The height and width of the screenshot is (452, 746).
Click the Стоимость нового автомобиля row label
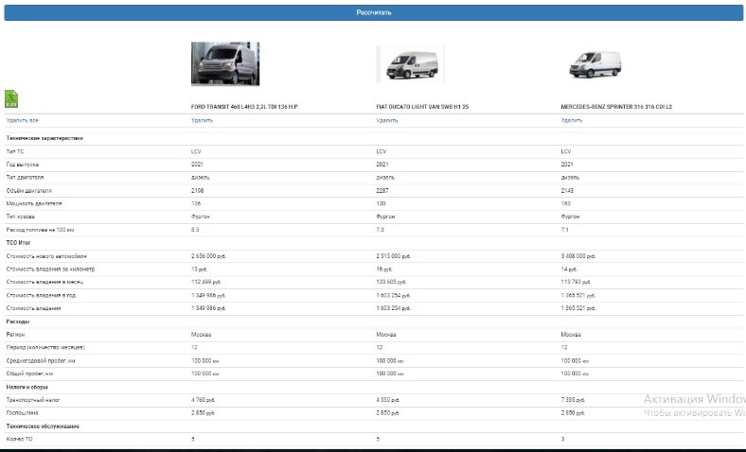tap(46, 256)
